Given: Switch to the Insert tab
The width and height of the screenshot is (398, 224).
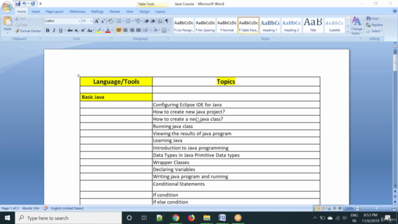Looking at the screenshot, I should [x=35, y=12].
